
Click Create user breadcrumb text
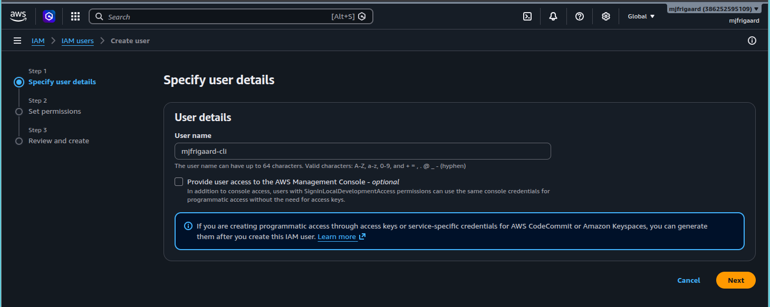point(130,41)
